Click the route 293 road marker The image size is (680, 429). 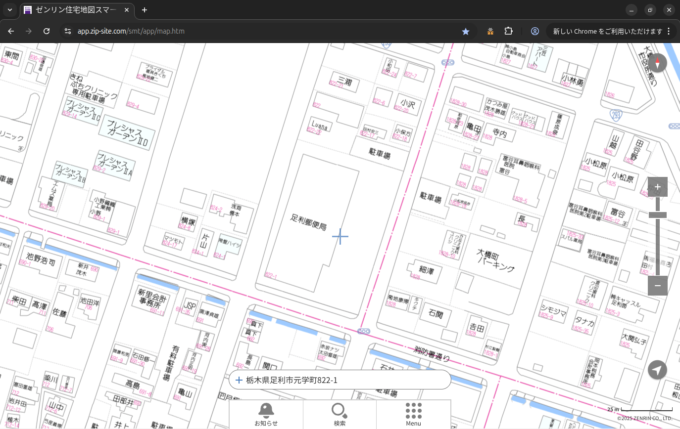(616, 115)
